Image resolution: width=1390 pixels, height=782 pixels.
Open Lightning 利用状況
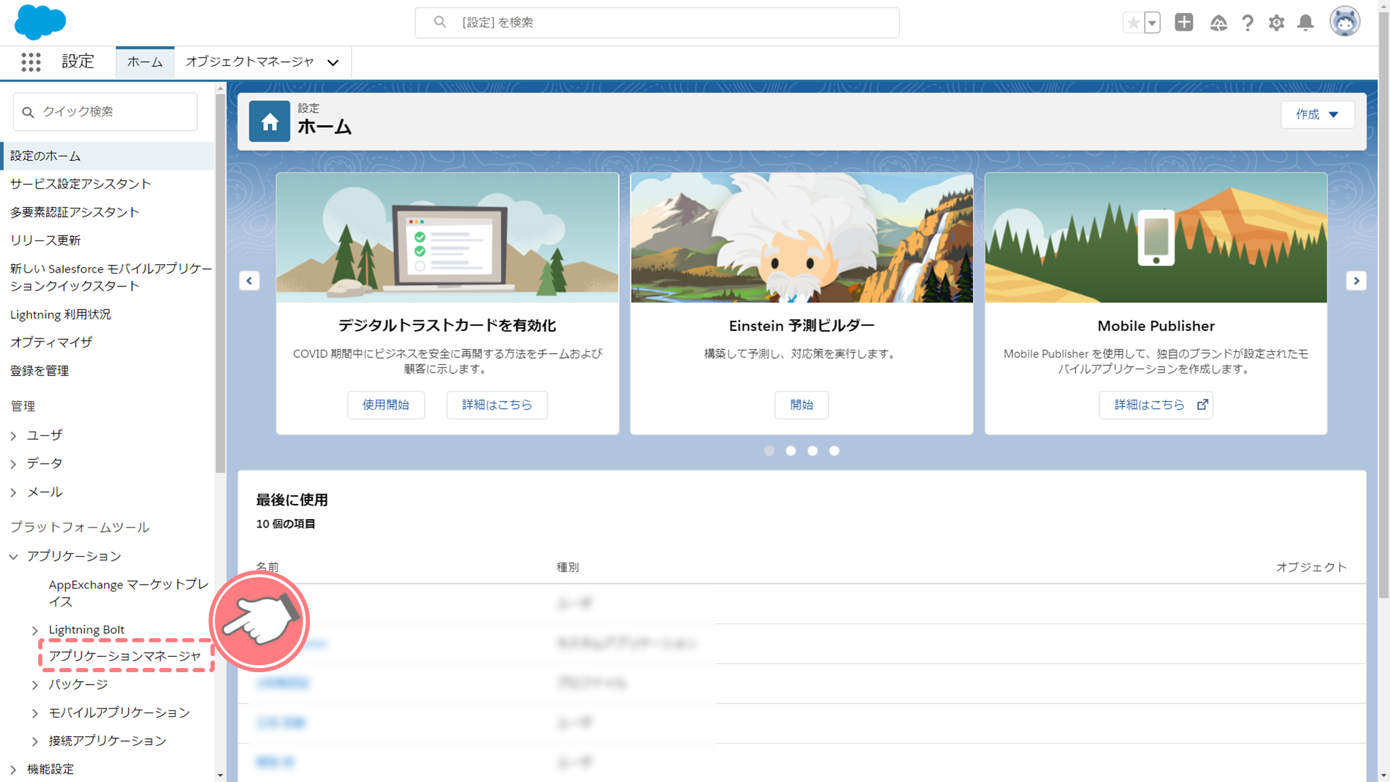click(x=60, y=314)
